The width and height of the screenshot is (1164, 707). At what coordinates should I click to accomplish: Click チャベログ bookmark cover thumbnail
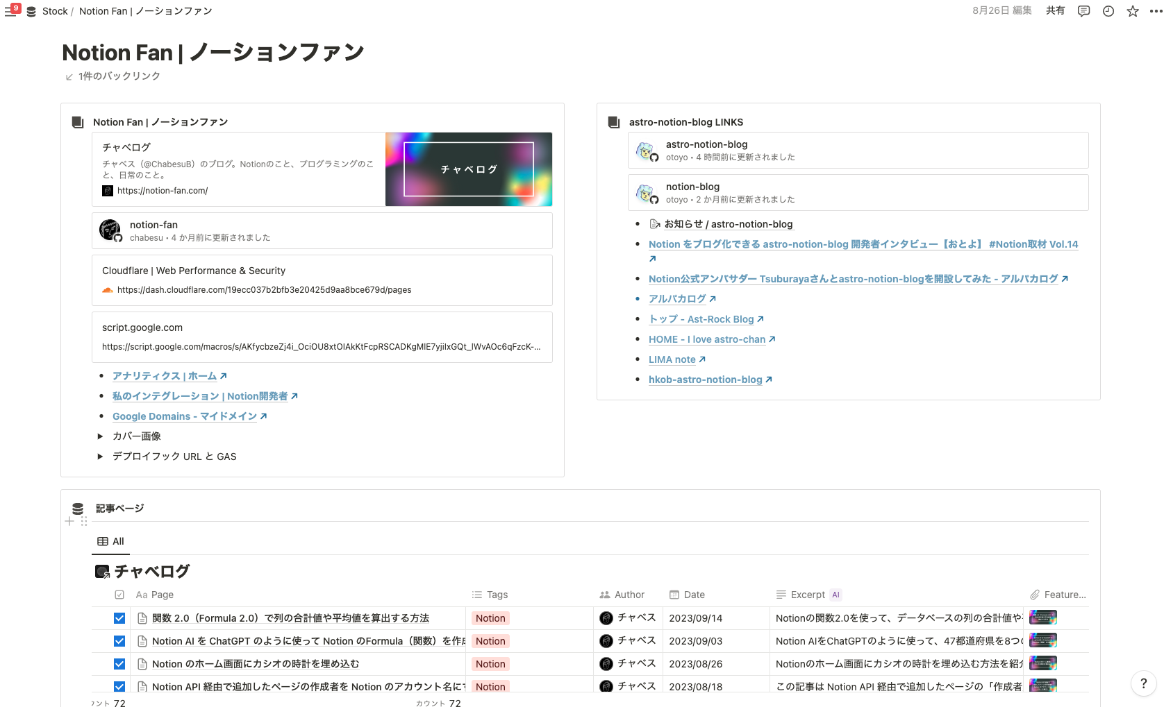469,169
